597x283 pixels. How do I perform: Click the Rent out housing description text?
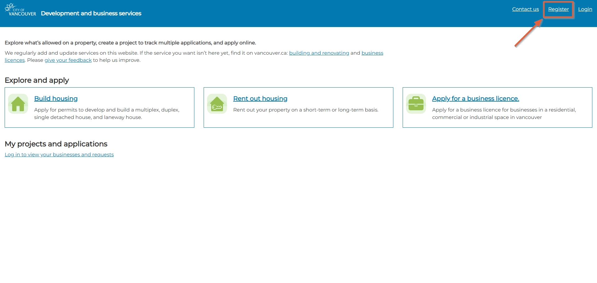306,110
